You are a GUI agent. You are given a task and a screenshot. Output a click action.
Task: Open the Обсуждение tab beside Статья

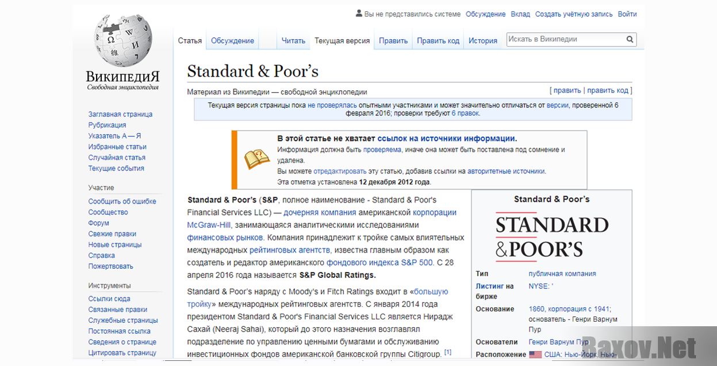click(232, 41)
